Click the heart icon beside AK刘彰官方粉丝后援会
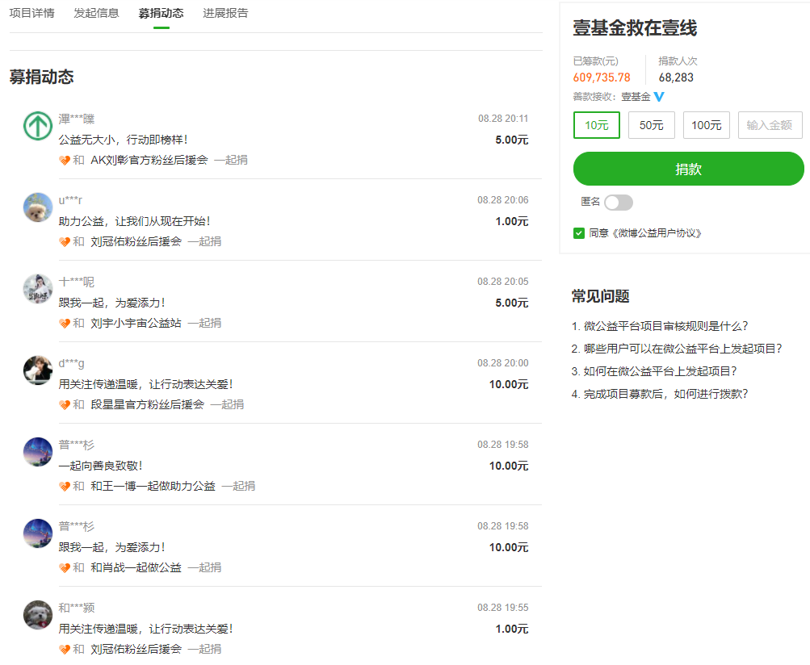The height and width of the screenshot is (665, 810). coord(64,160)
